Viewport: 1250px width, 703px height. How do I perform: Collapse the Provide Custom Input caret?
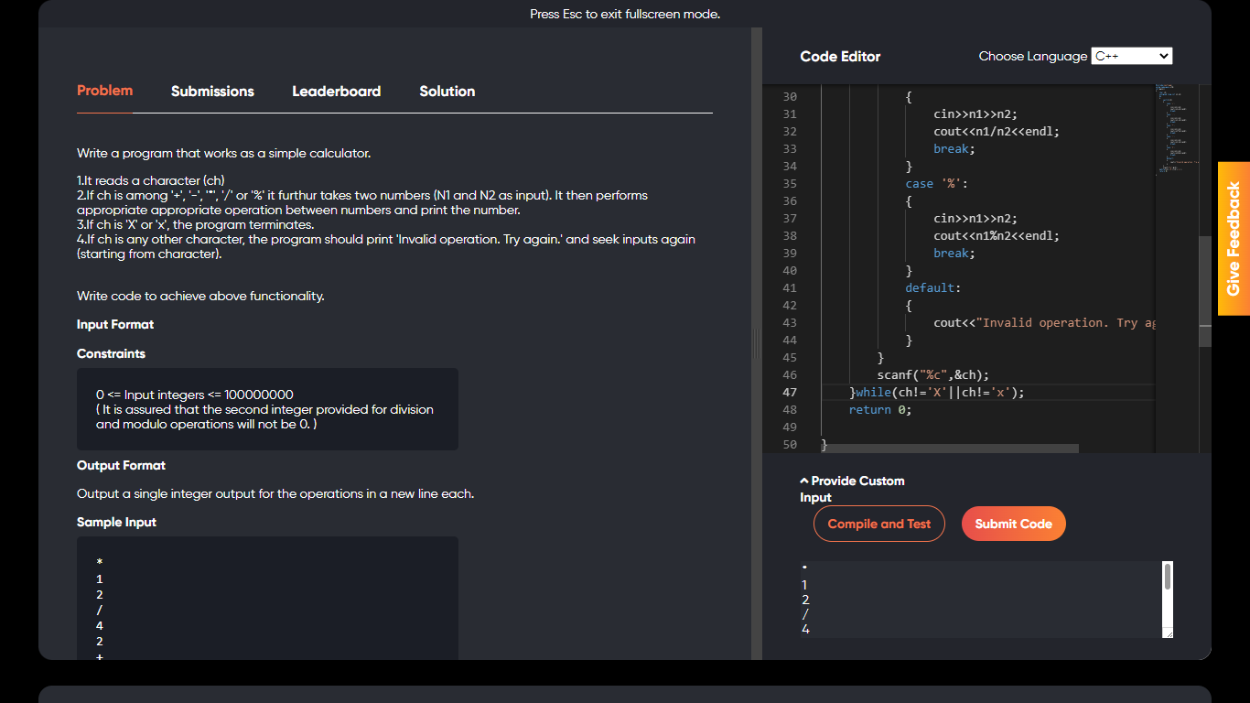click(x=804, y=481)
